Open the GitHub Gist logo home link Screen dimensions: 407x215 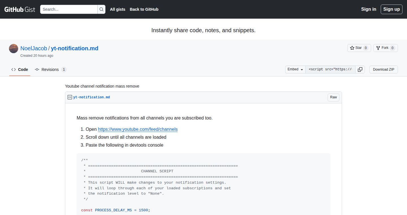tap(20, 9)
